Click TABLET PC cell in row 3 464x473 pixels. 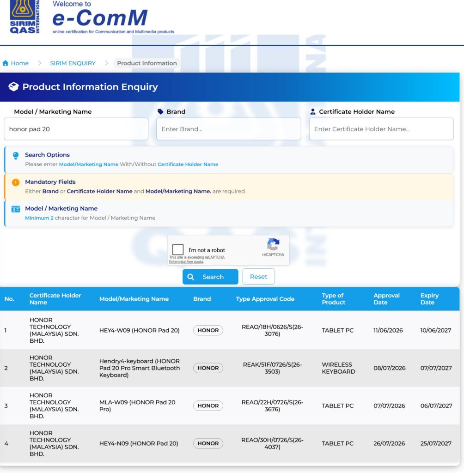tap(337, 406)
